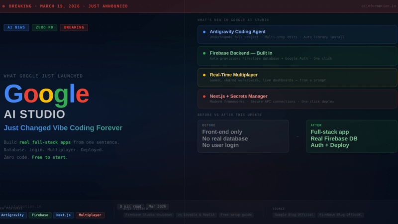
Task: Click the green dot beside Firebase Backend
Action: click(x=204, y=53)
